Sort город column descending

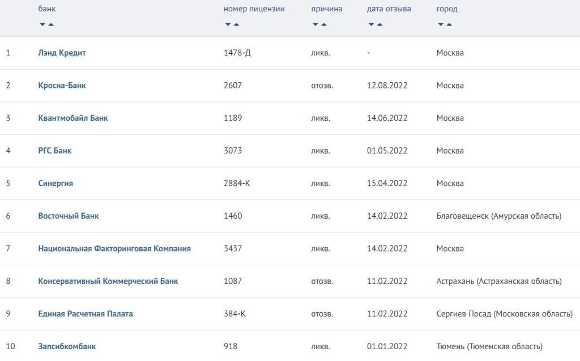point(441,24)
